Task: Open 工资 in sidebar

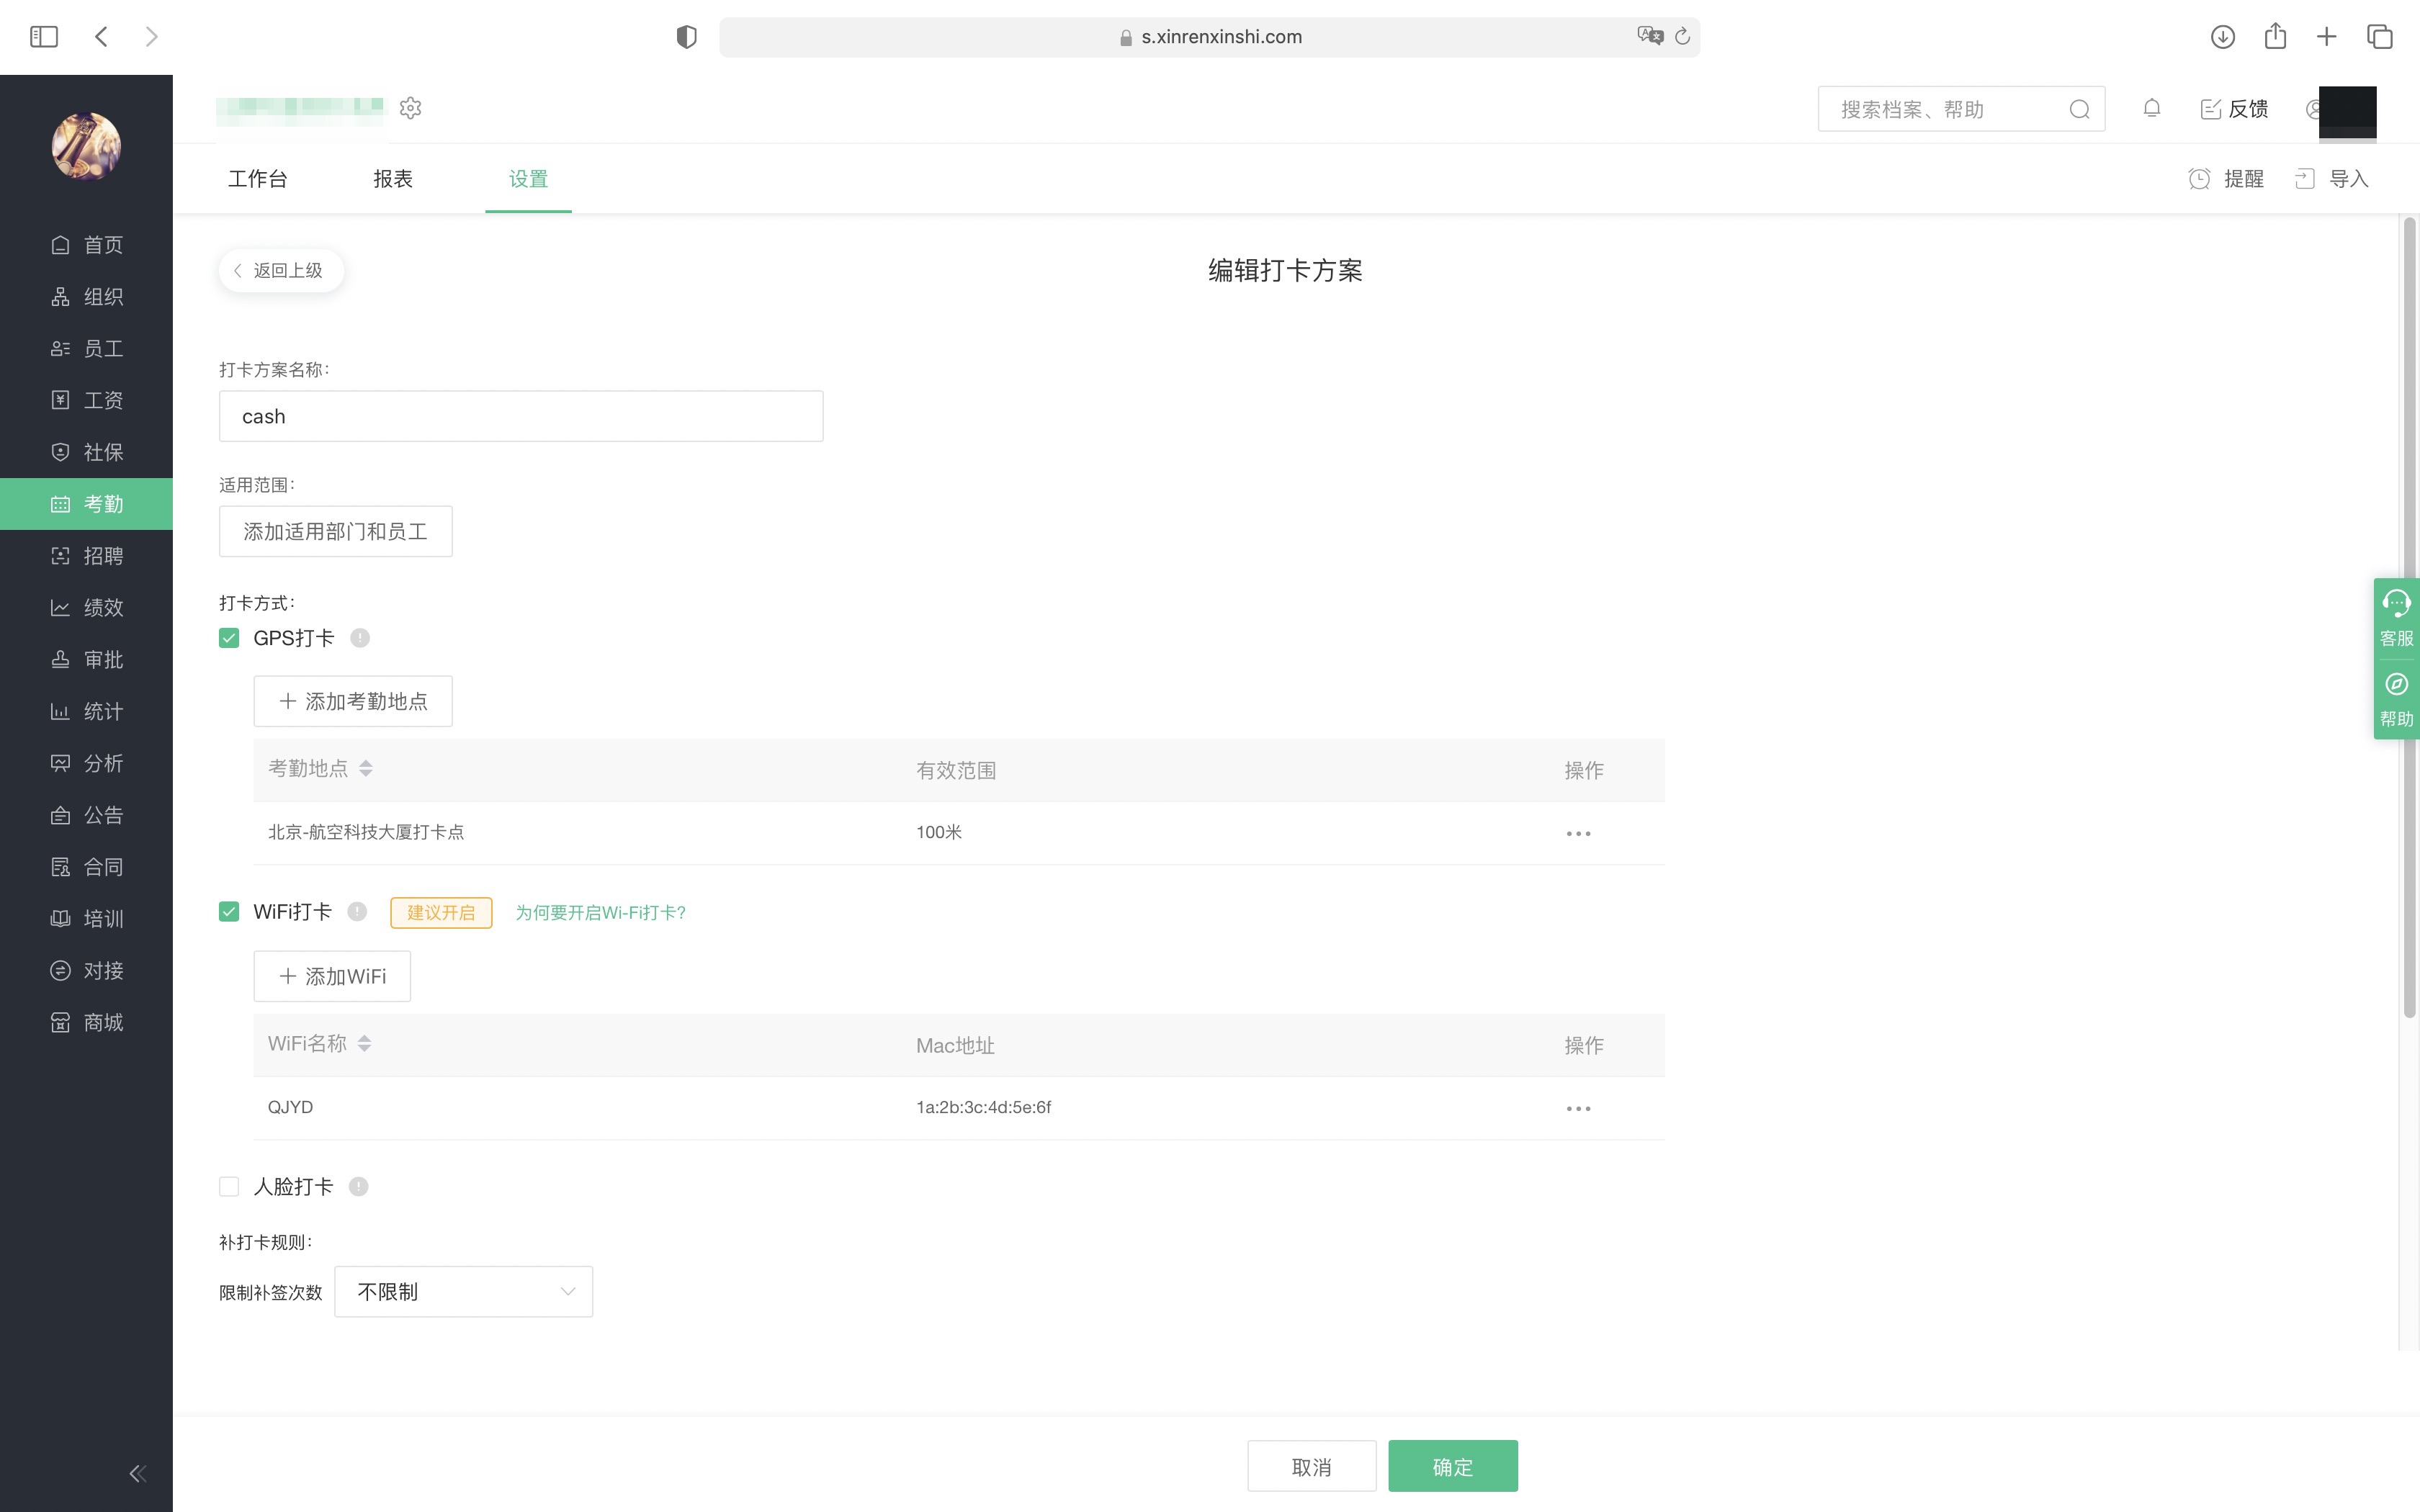Action: 86,400
